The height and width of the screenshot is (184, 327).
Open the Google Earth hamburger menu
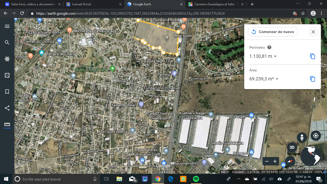tap(7, 26)
